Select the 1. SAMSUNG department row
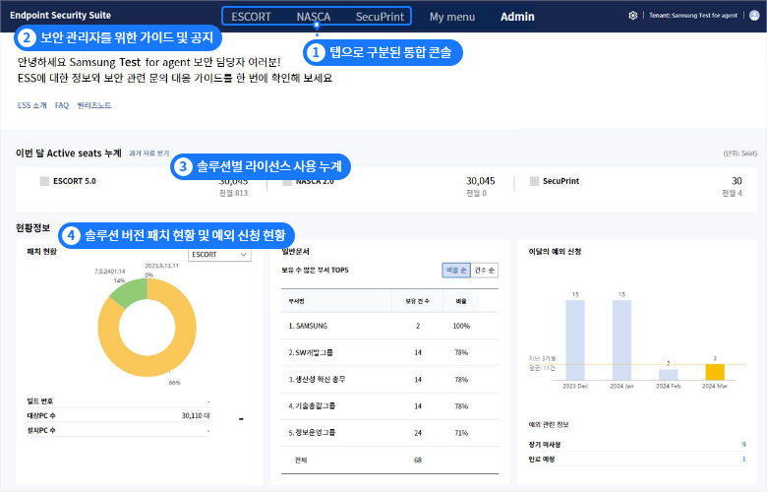 pos(389,326)
